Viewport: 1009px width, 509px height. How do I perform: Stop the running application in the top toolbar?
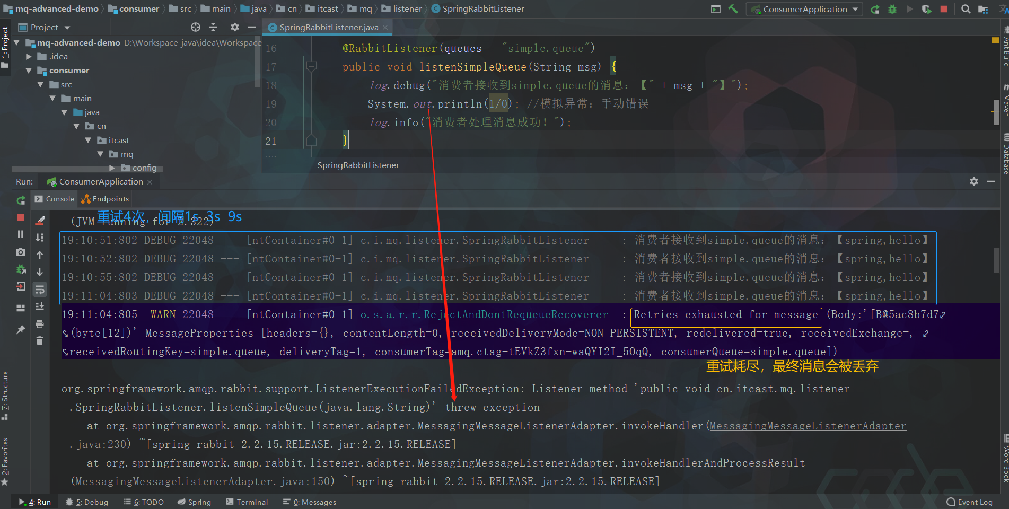coord(944,9)
